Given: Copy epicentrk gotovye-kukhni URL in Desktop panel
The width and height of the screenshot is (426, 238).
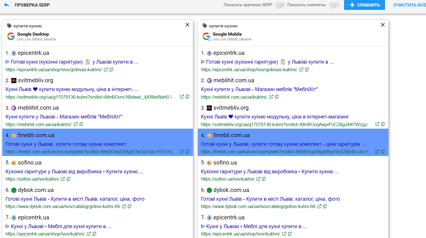Looking at the screenshot, I should pos(111,70).
